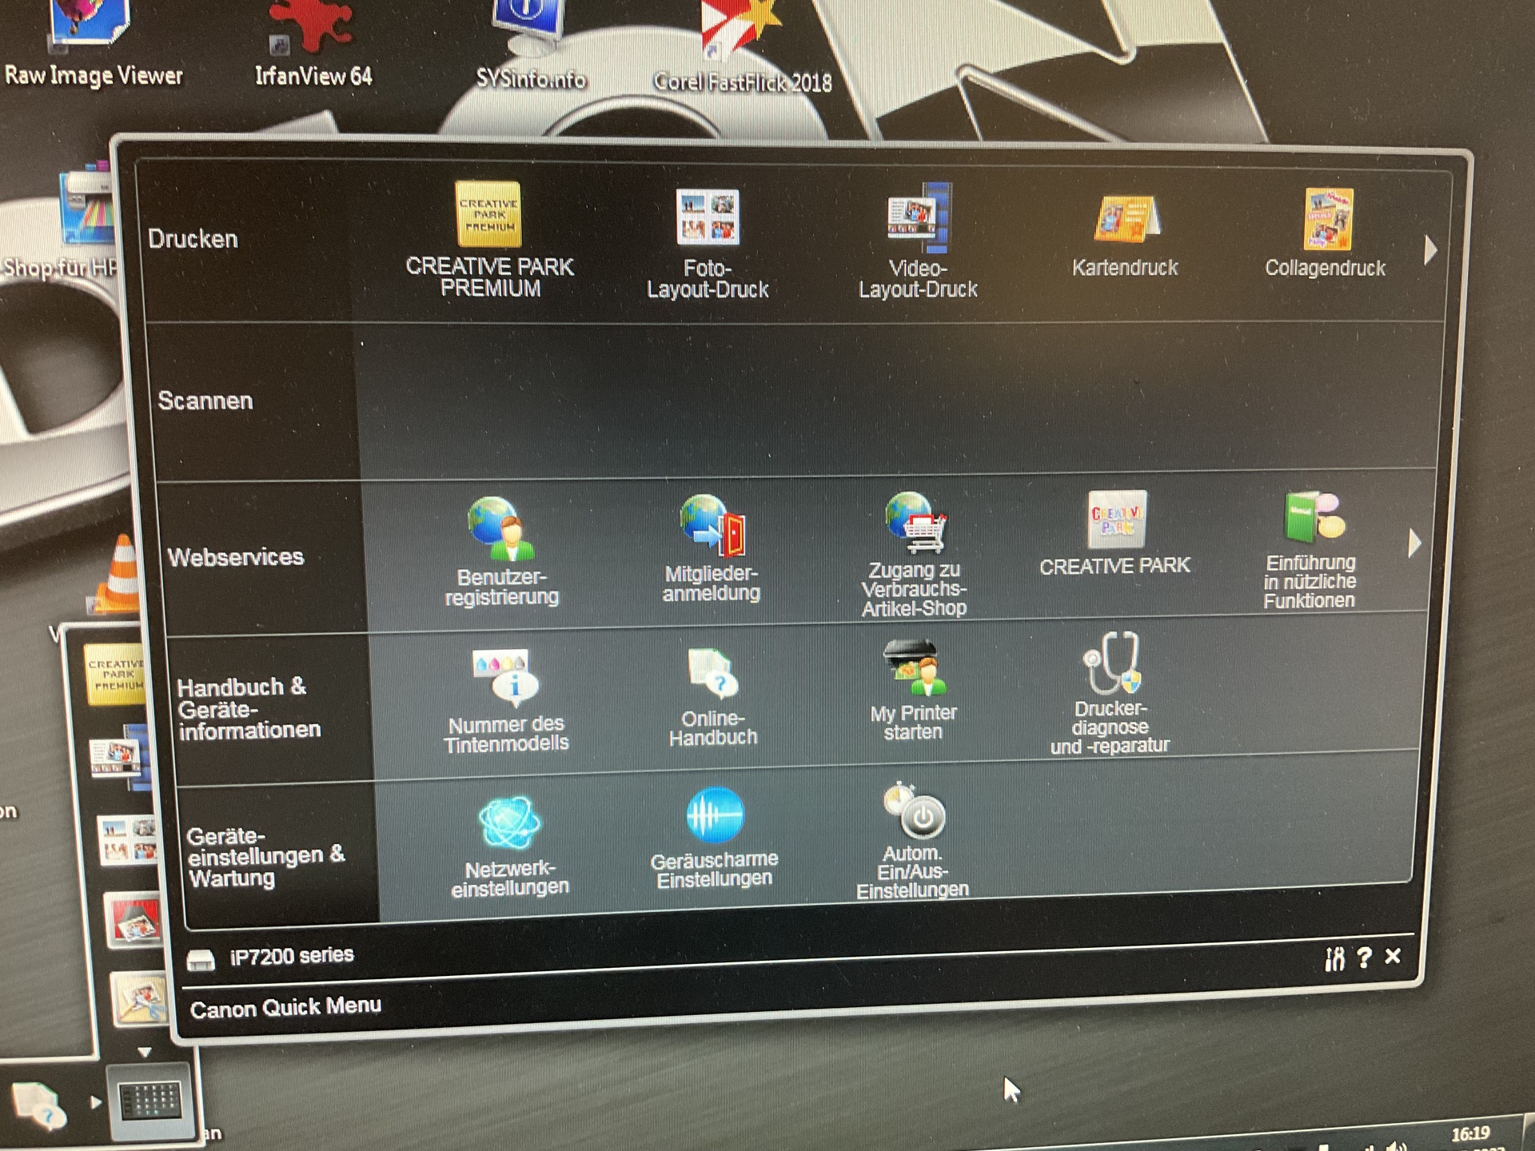Open Netzwerkeinstellungen
1535x1151 pixels.
(x=509, y=823)
